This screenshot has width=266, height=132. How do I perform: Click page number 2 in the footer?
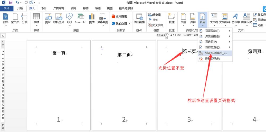click(x=124, y=119)
